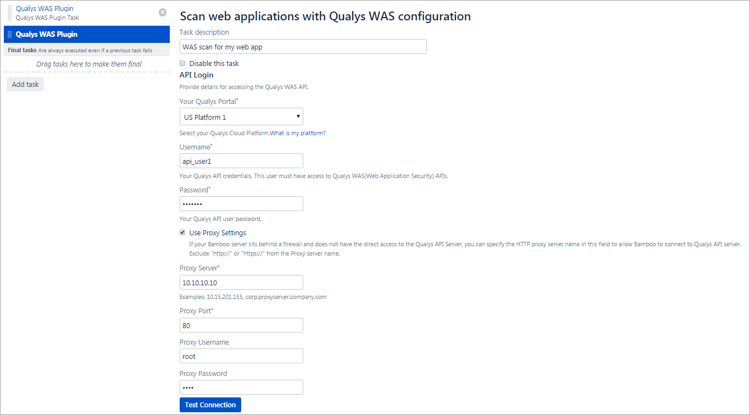Open the Your Qualys Portal dropdown
750x415 pixels.
pos(241,117)
